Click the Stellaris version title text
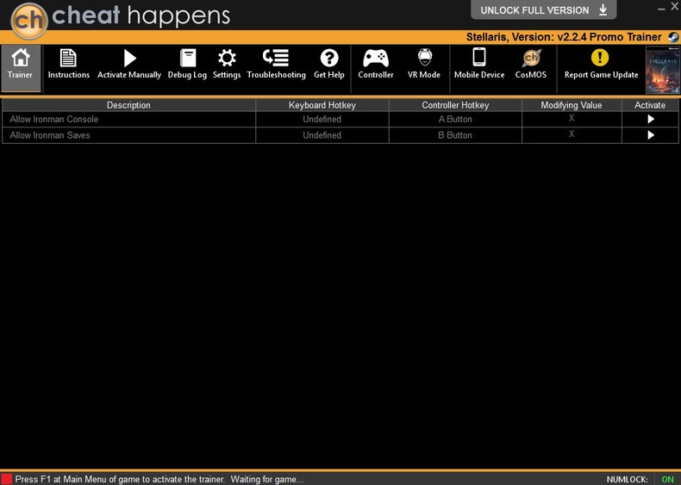 coord(564,37)
